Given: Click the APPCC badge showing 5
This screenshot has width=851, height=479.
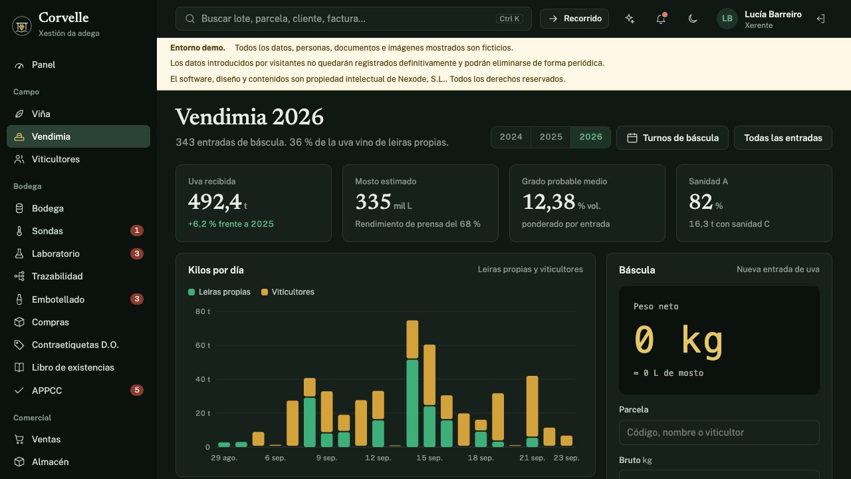Looking at the screenshot, I should [x=137, y=391].
